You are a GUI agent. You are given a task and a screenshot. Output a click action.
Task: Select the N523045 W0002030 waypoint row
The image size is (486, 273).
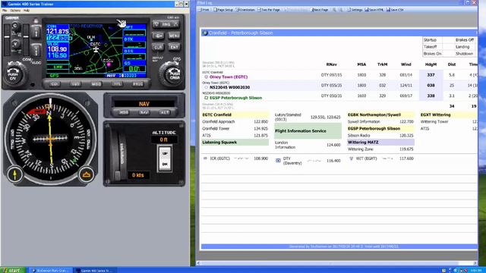tap(339, 86)
